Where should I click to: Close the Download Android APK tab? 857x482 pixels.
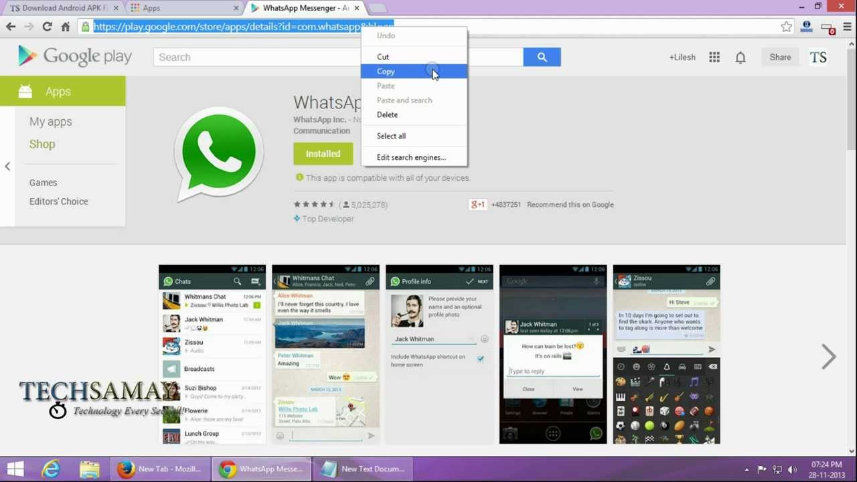tap(116, 8)
